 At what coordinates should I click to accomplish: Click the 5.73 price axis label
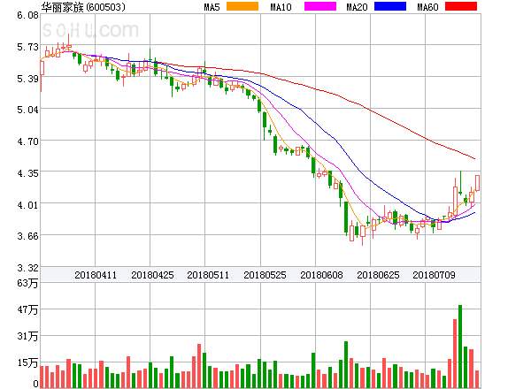(x=27, y=47)
